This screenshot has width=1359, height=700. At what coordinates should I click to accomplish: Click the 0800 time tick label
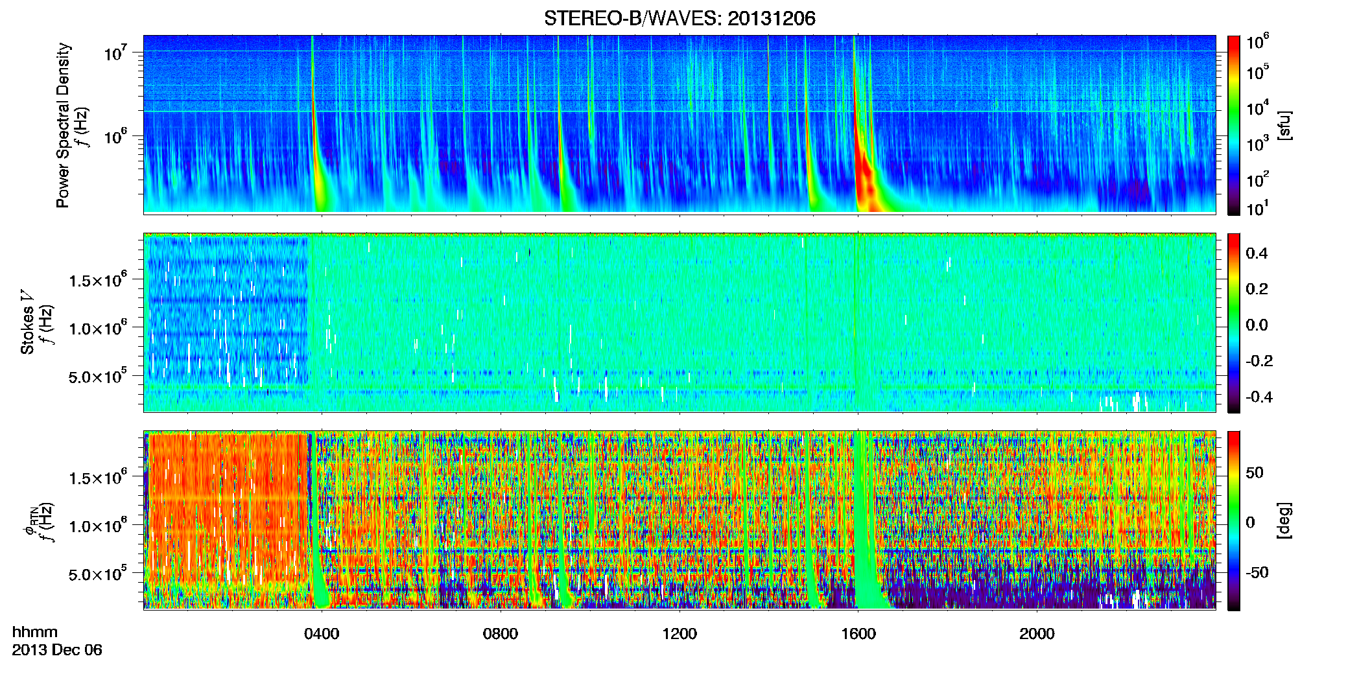click(501, 634)
